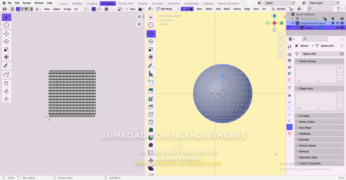Select the UV editor Scale tool
The width and height of the screenshot is (346, 180).
(x=7, y=49)
